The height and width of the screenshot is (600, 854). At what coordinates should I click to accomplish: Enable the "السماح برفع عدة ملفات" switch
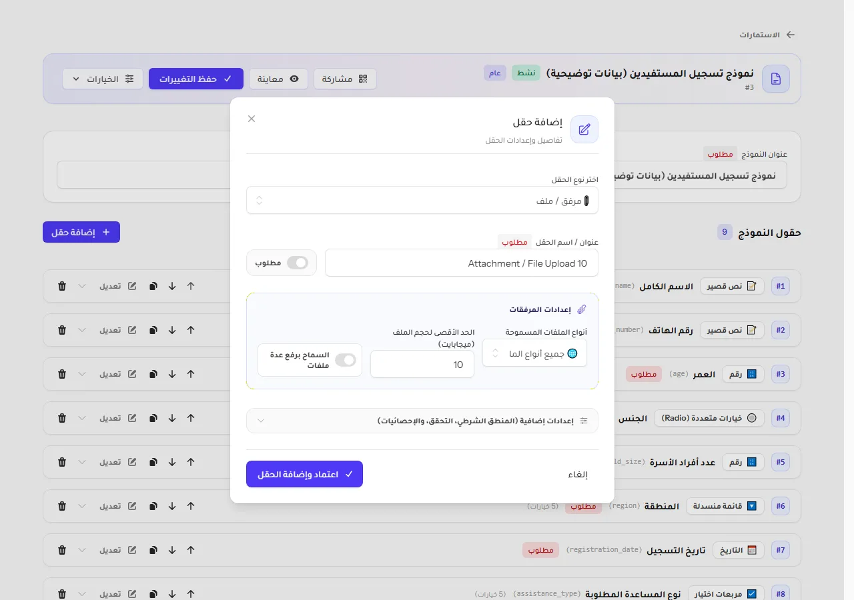(x=346, y=360)
